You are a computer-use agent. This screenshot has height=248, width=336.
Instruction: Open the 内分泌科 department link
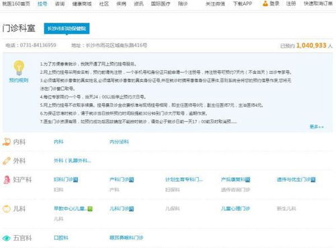[119, 142]
